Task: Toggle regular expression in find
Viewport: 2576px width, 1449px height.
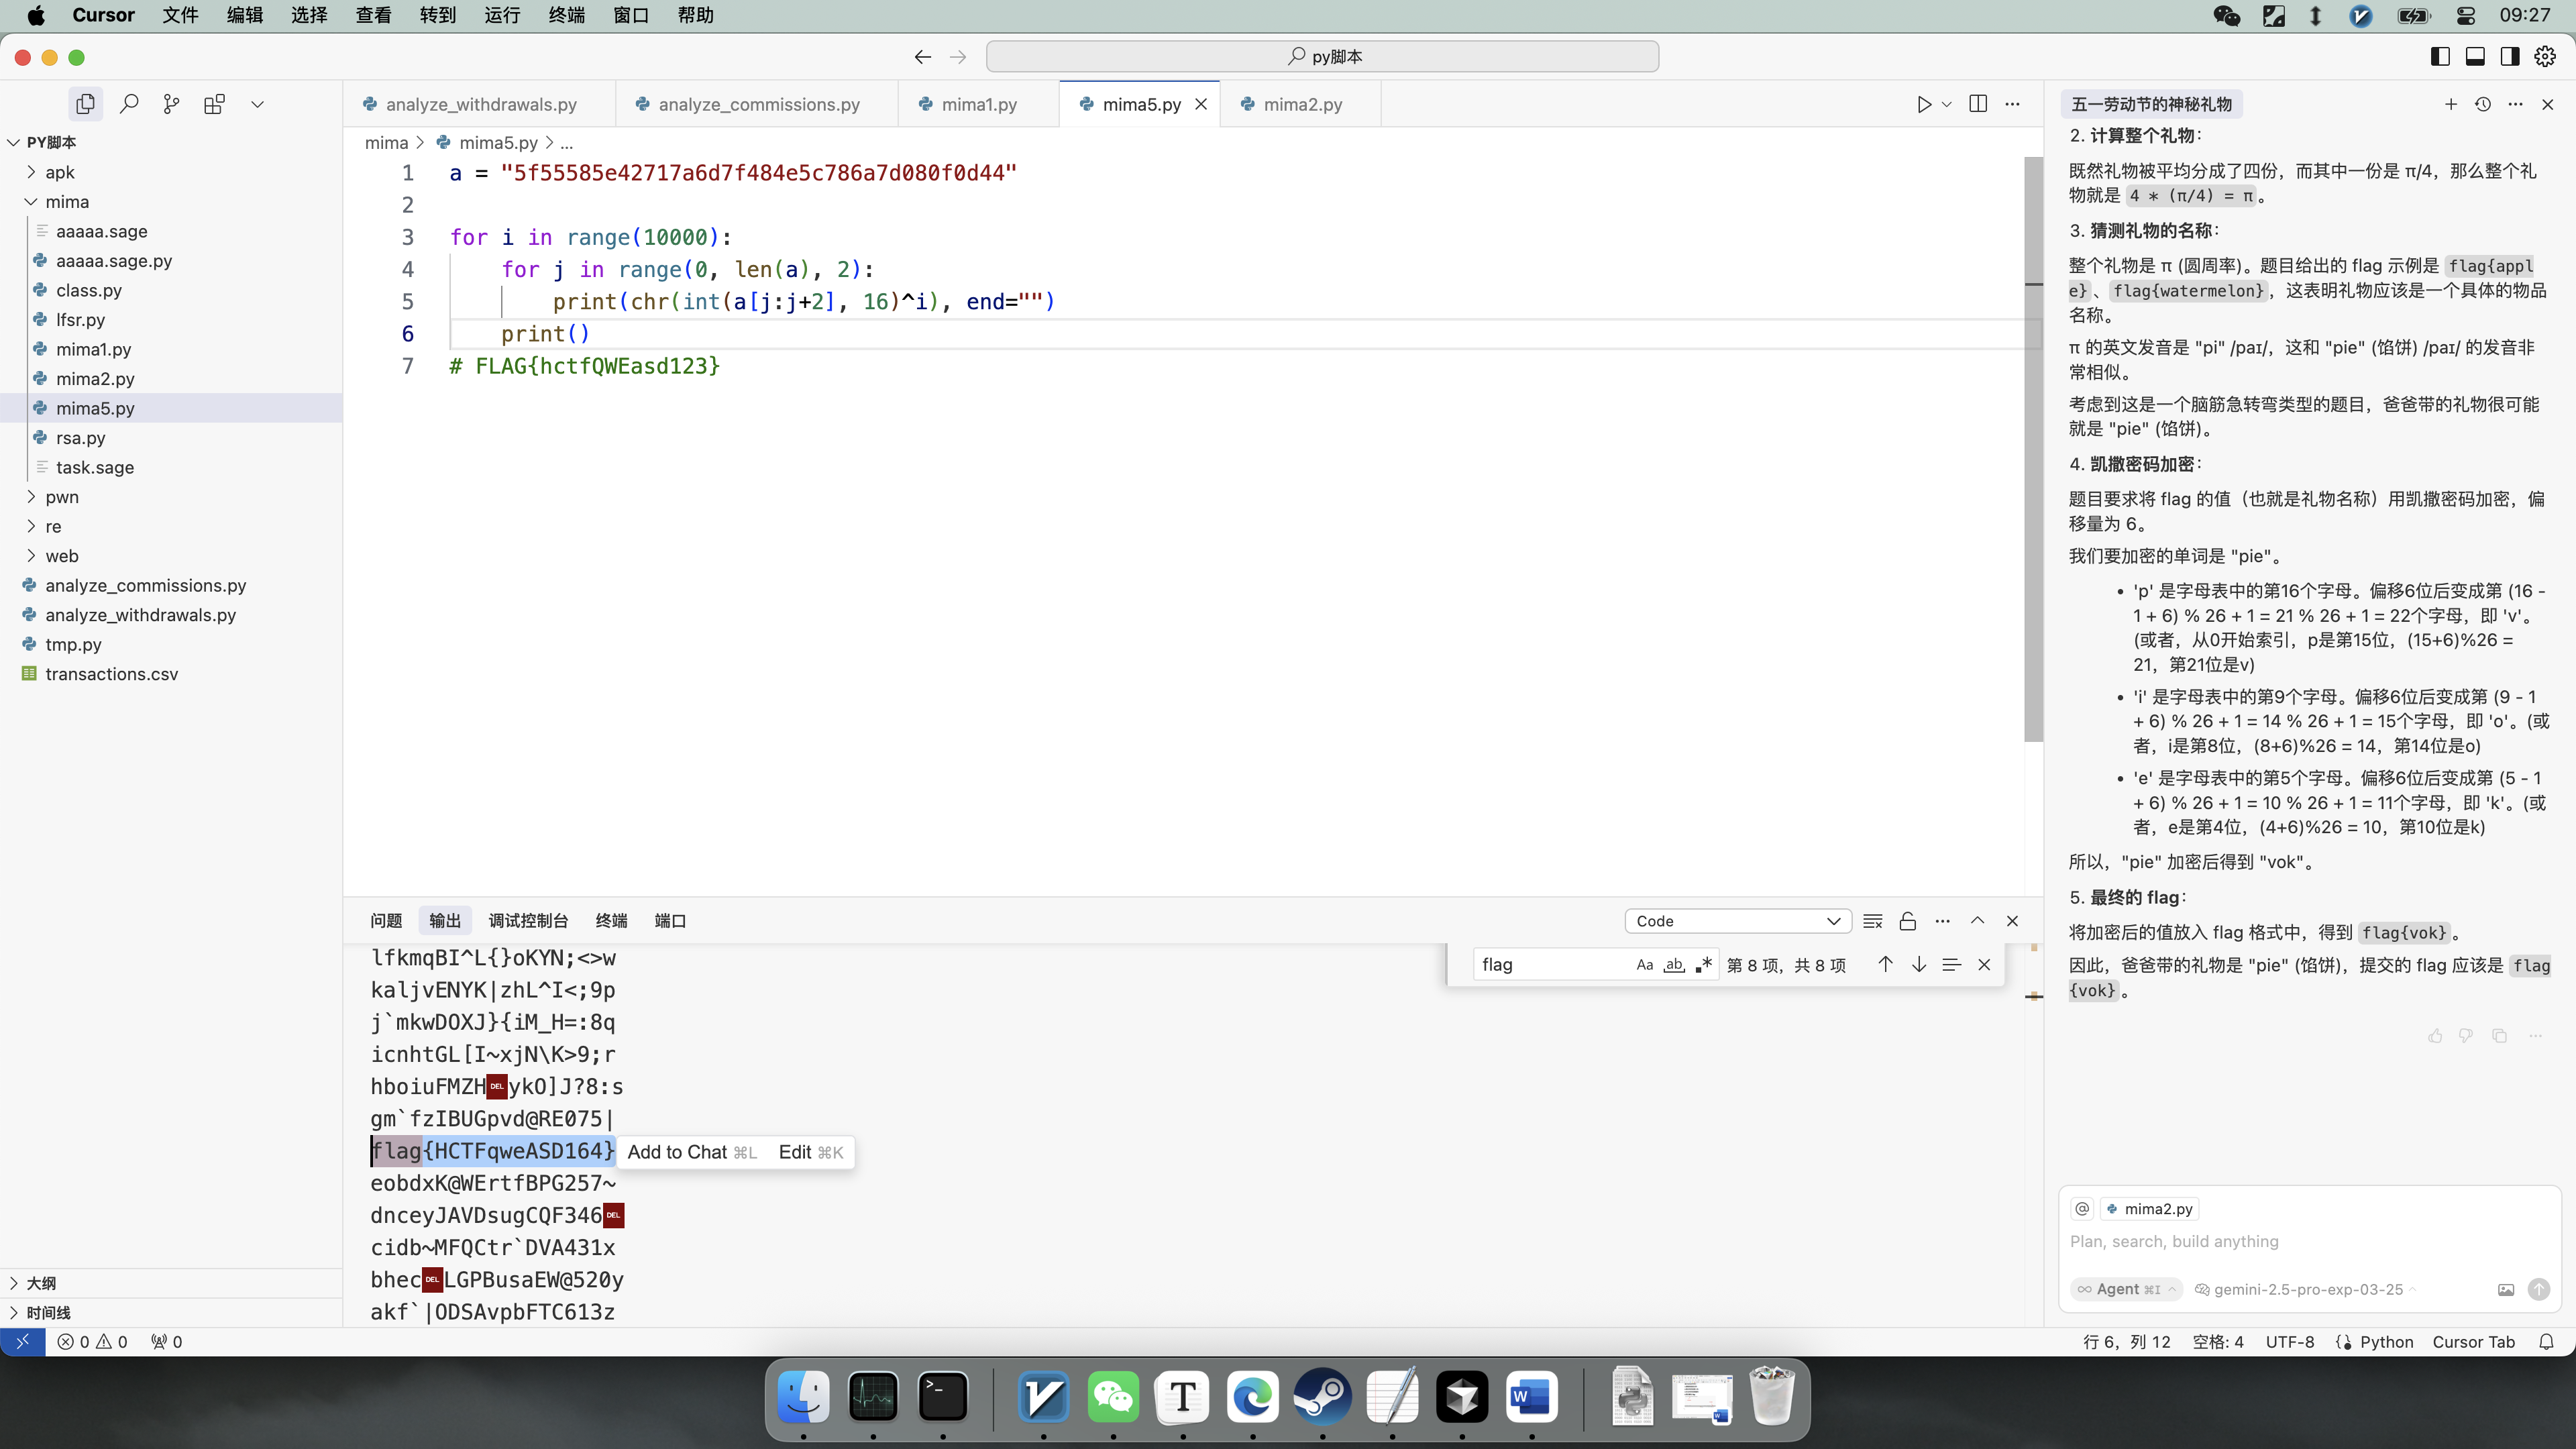Action: (x=1703, y=965)
